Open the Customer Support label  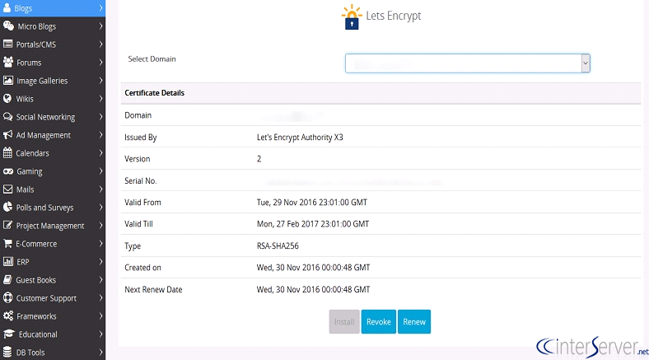(x=46, y=298)
